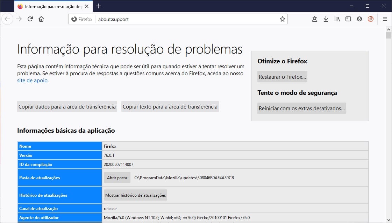Image resolution: width=392 pixels, height=223 pixels.
Task: Select the updates folder path text
Action: coord(184,178)
